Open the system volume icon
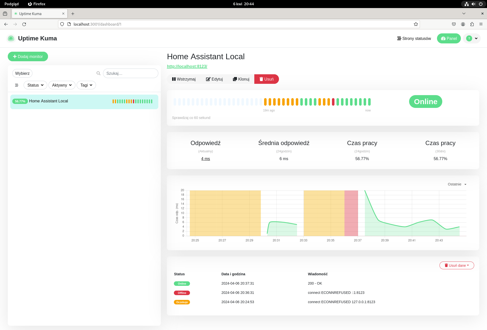 [x=474, y=4]
